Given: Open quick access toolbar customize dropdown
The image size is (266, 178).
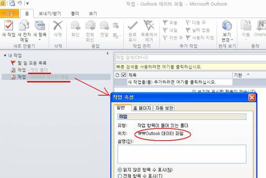Looking at the screenshot, I should (27, 3).
